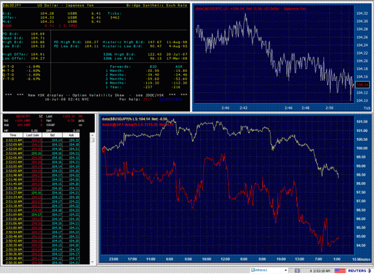Image resolution: width=375 pixels, height=274 pixels.
Task: Click the Ask column header in ticker
Action: 71,136
